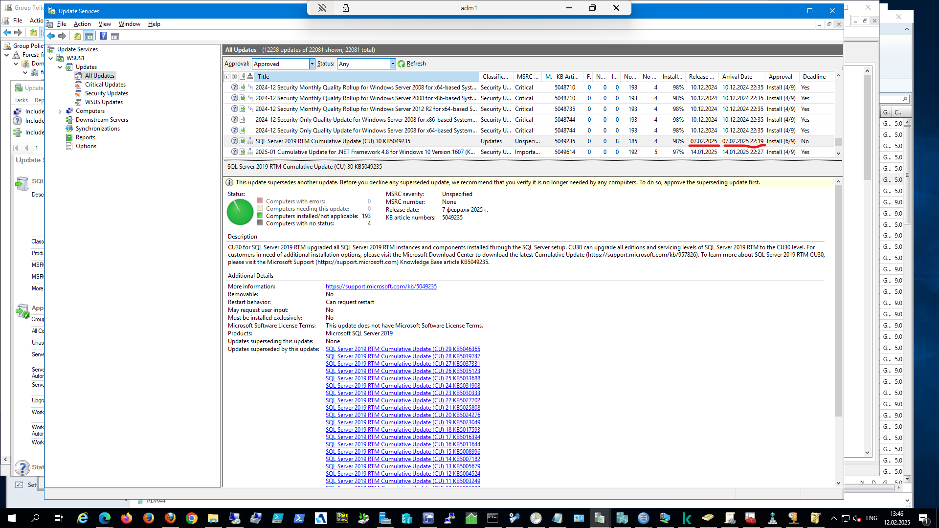939x528 pixels.
Task: Launch Google Chrome from the taskbar
Action: click(x=192, y=518)
